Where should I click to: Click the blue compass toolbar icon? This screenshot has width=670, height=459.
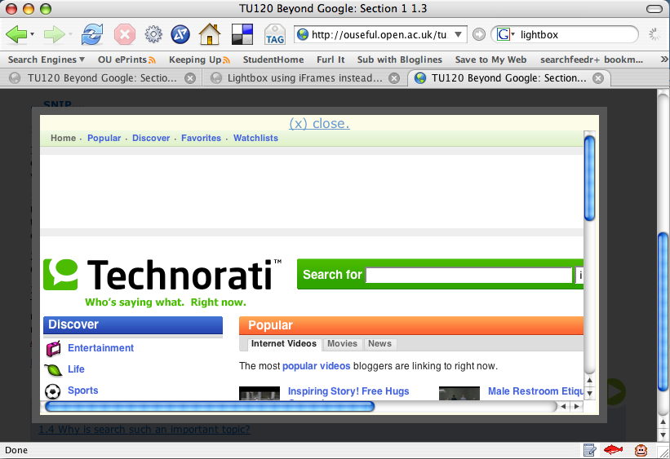click(x=180, y=34)
